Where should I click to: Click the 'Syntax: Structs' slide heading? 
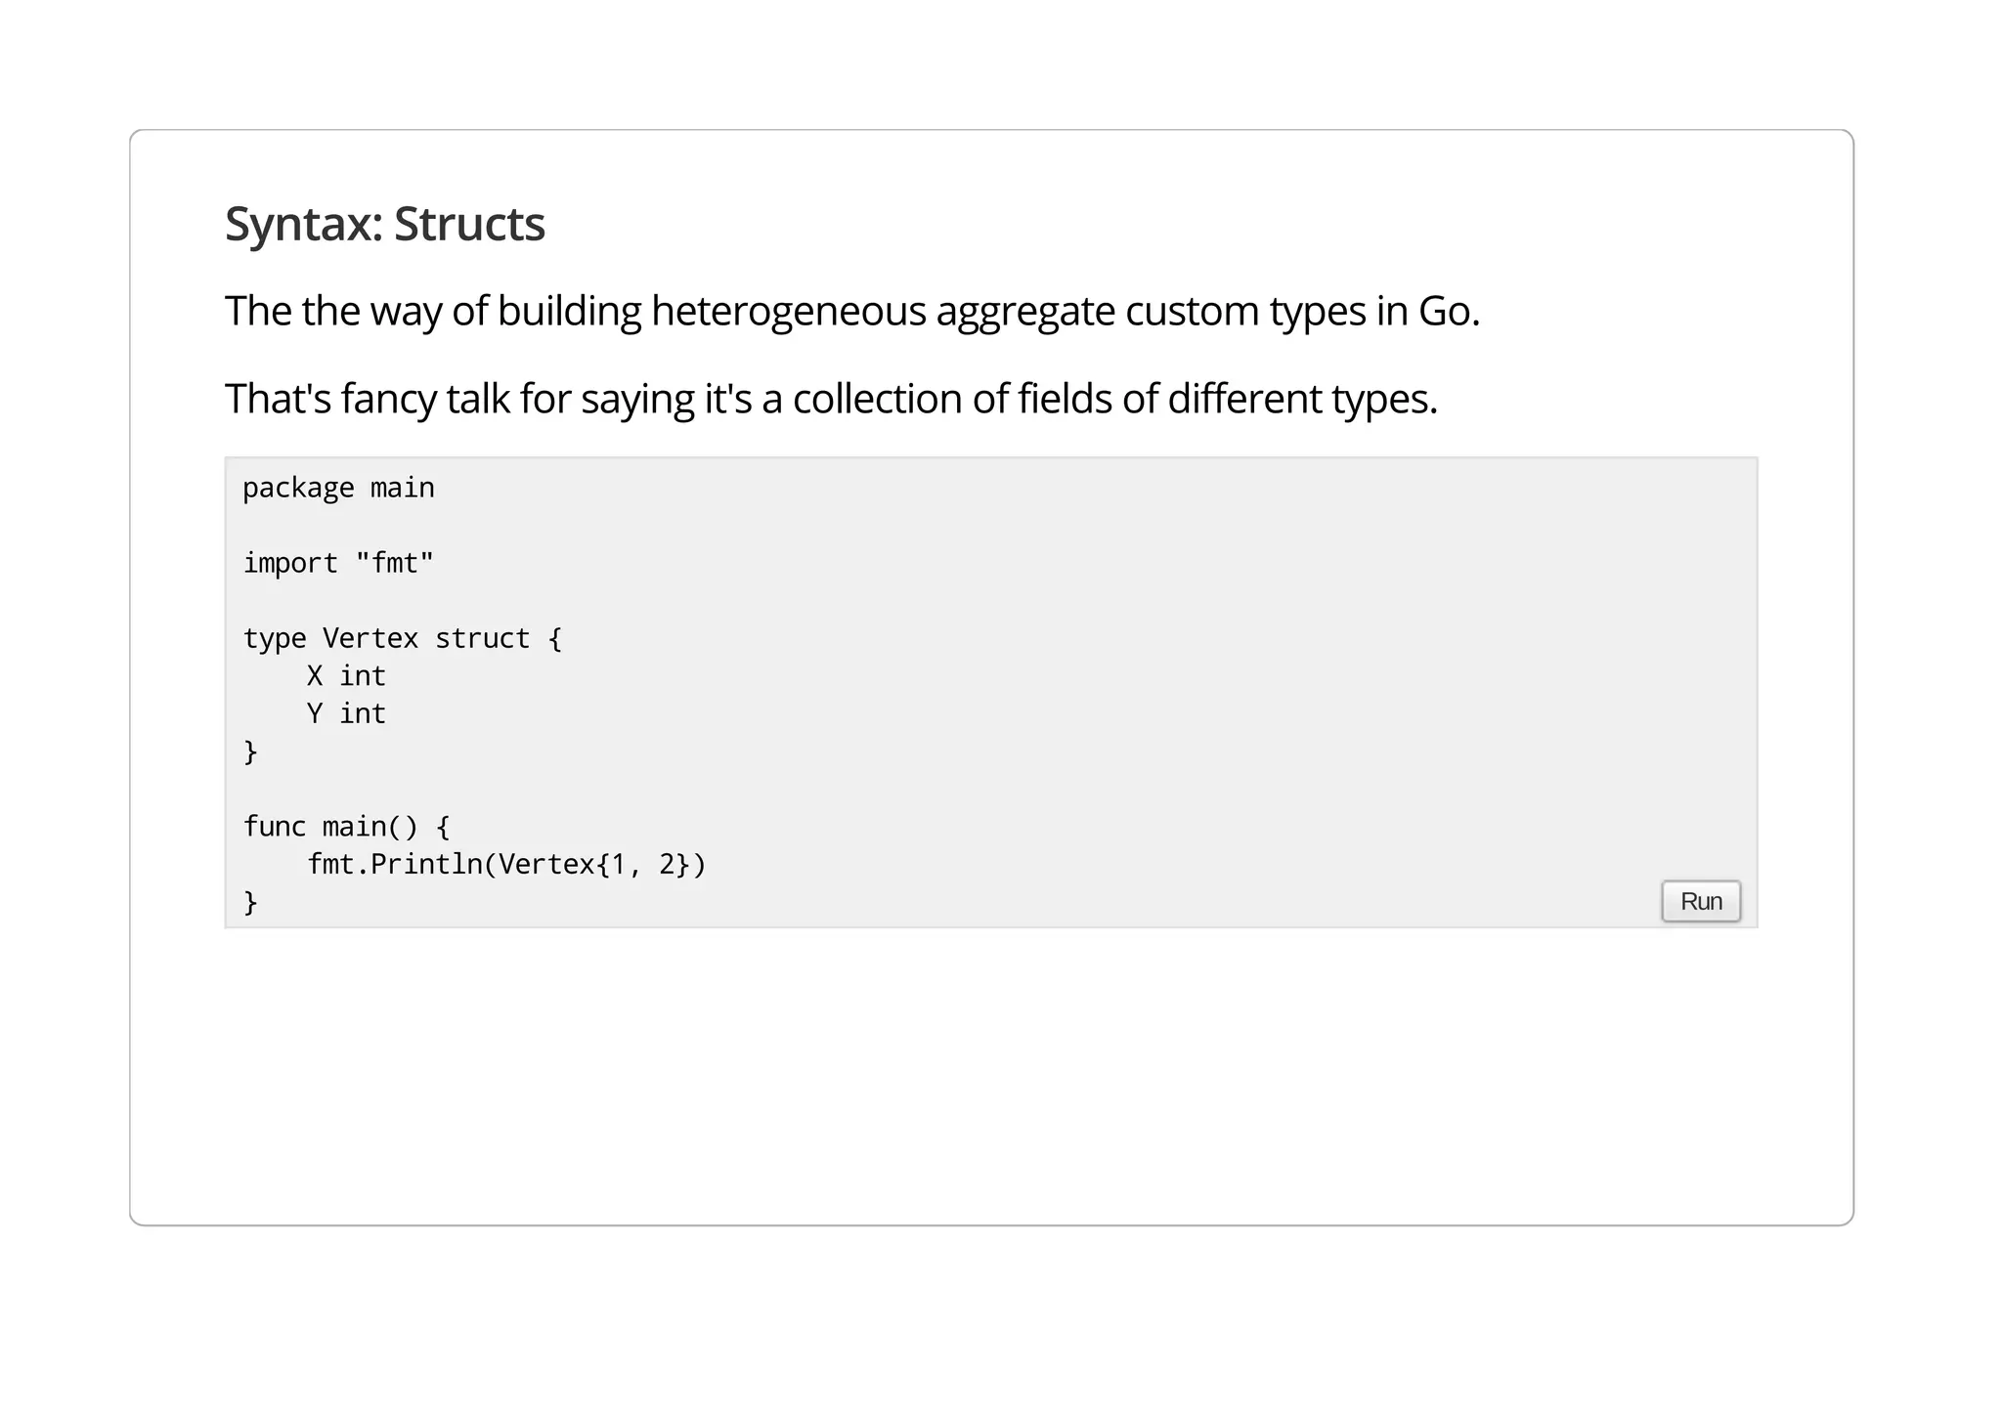point(385,225)
